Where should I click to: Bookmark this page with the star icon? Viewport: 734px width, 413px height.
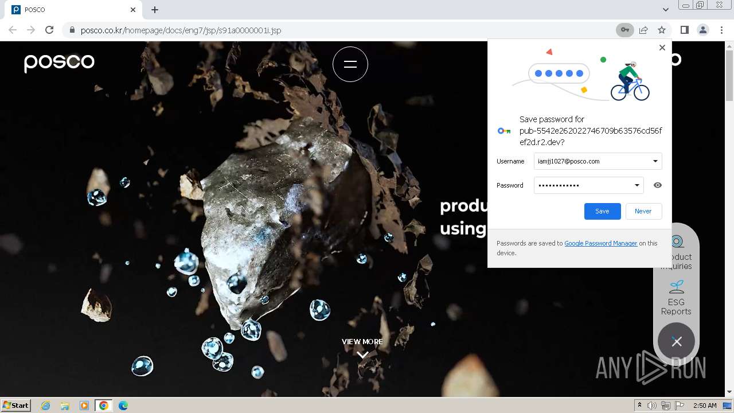click(662, 30)
